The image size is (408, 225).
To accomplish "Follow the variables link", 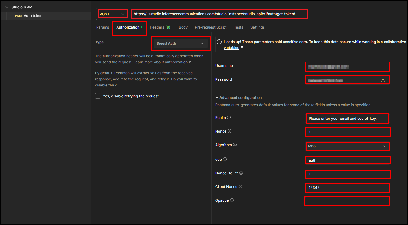I will point(231,48).
